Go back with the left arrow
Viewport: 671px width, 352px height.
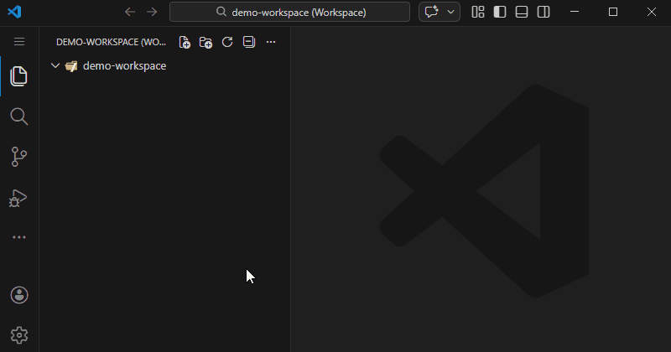click(x=130, y=12)
